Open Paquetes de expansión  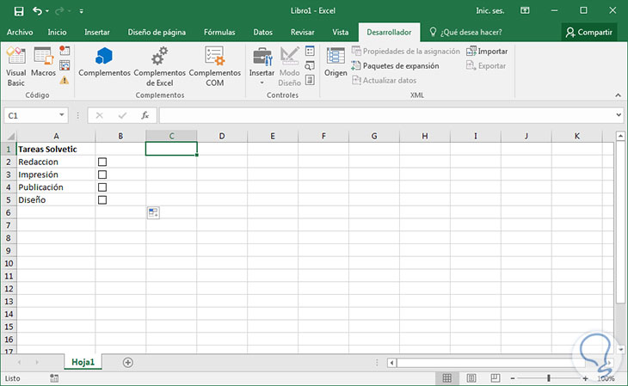click(x=395, y=65)
